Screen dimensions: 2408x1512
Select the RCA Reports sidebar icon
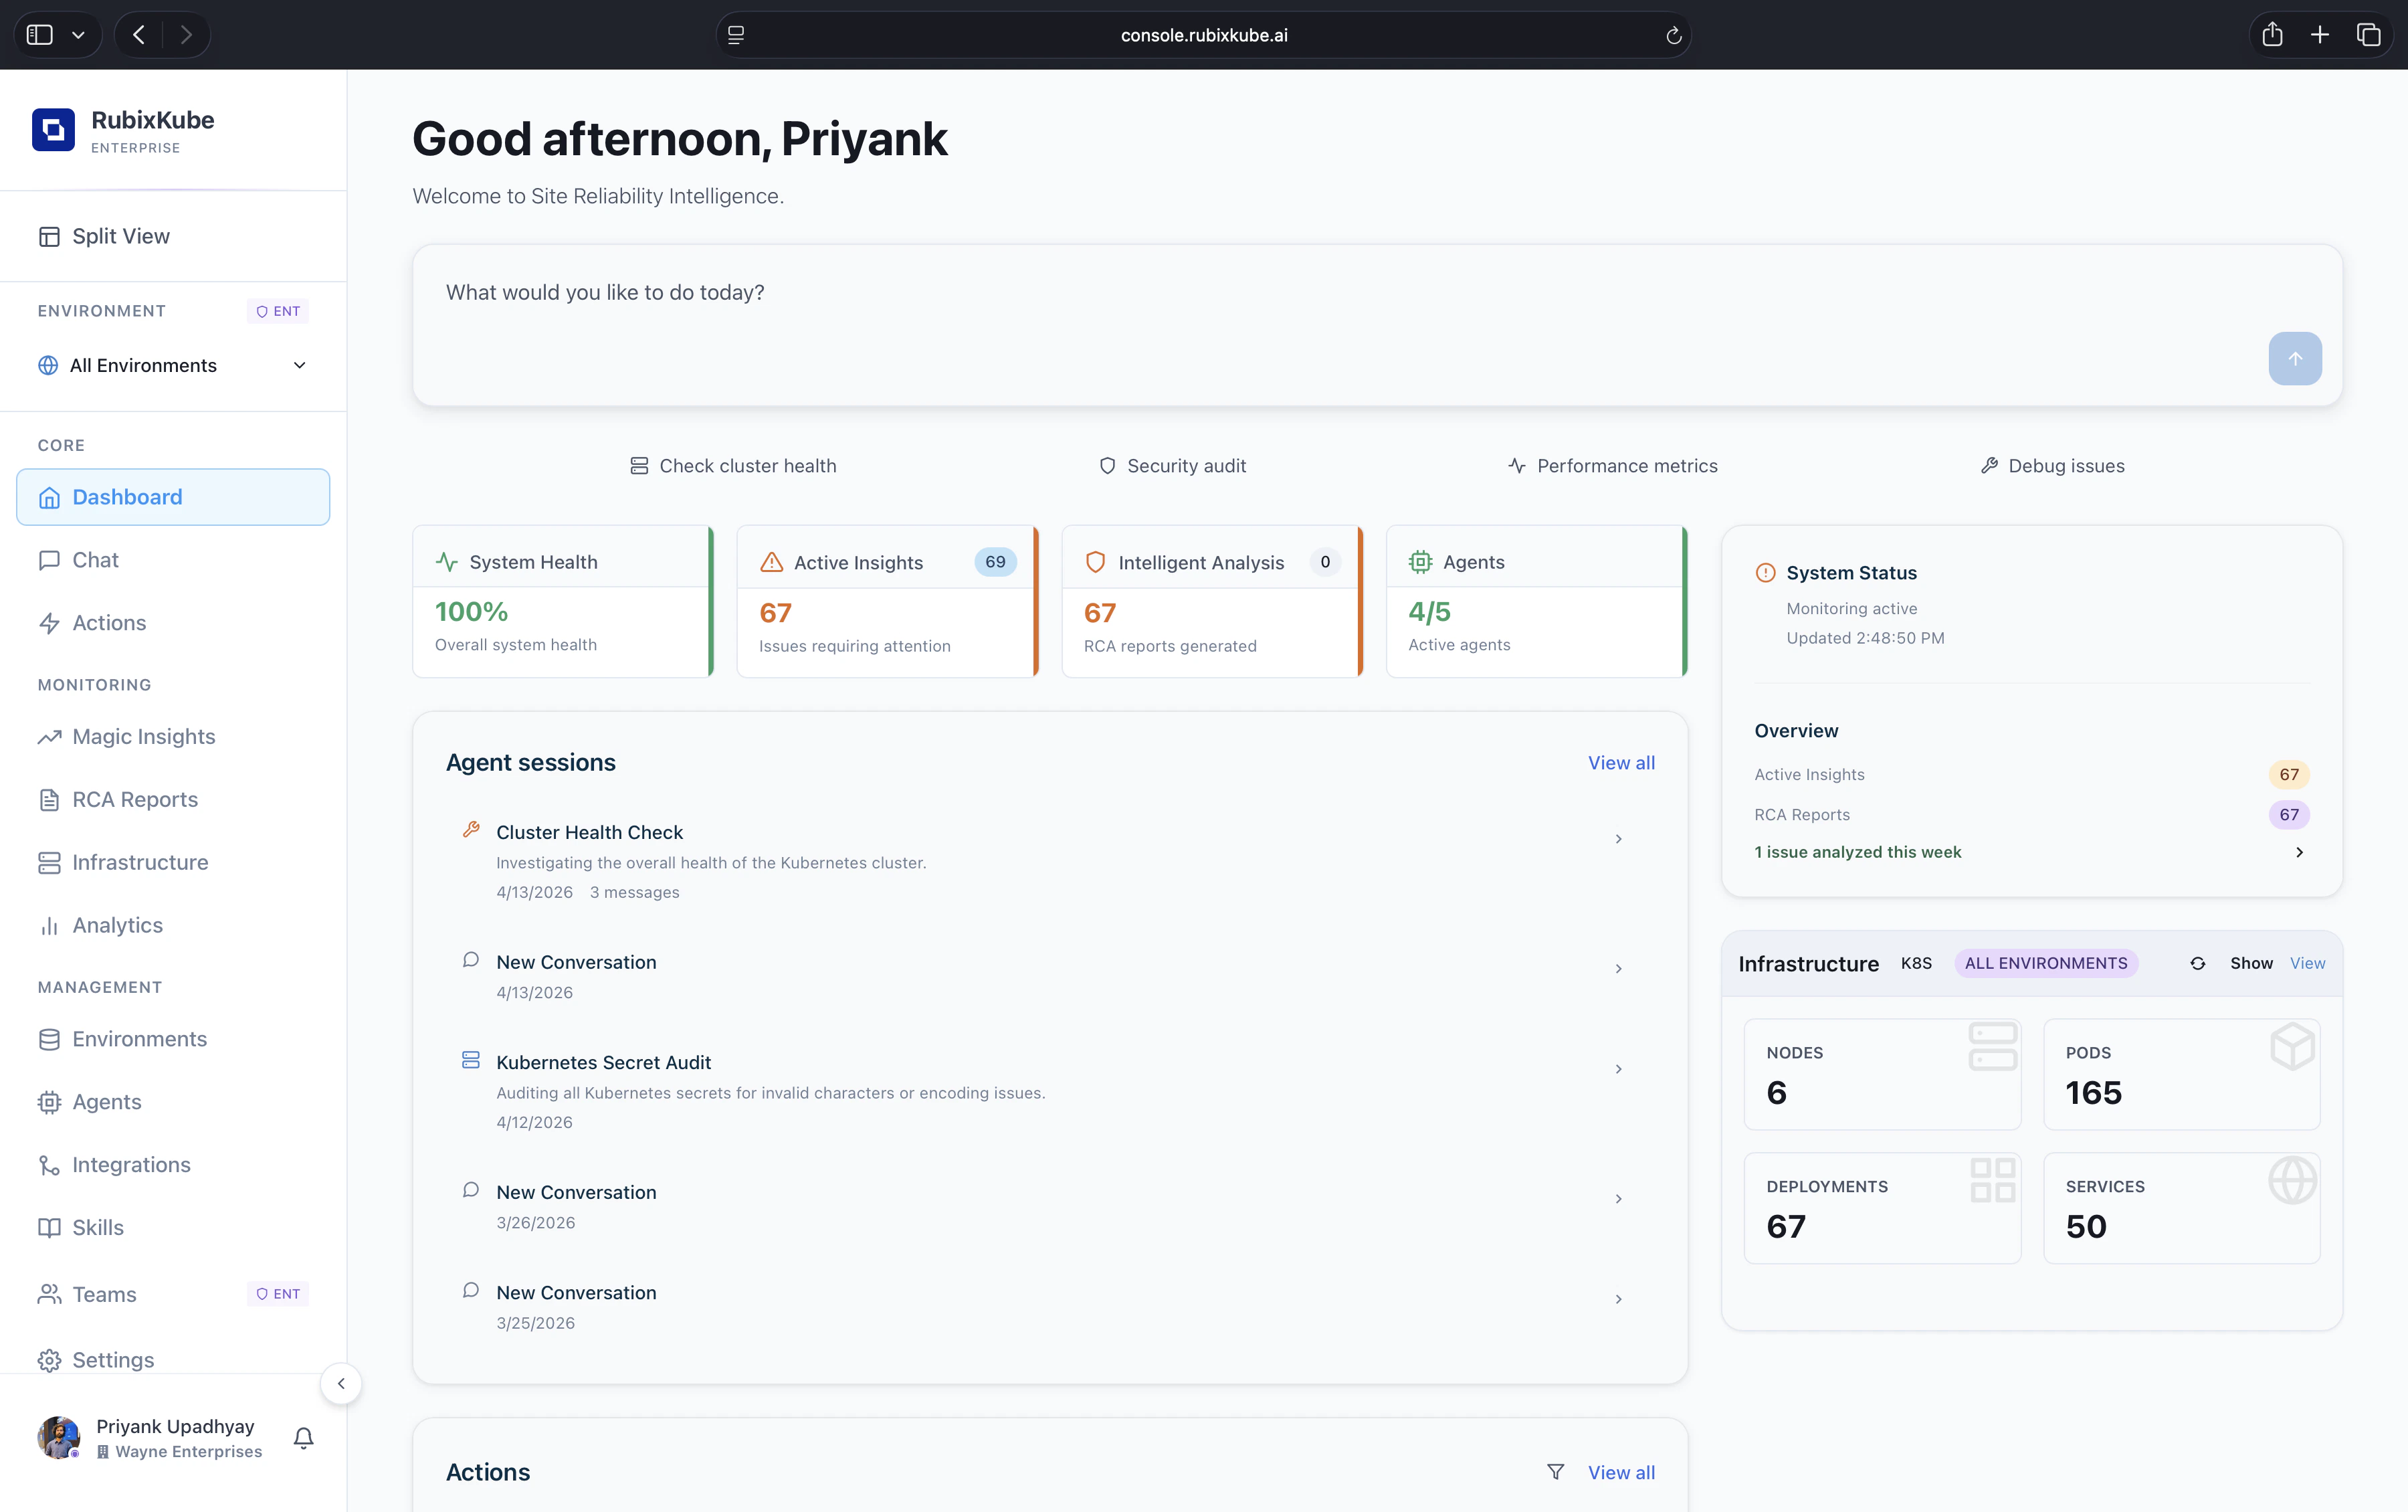tap(50, 799)
